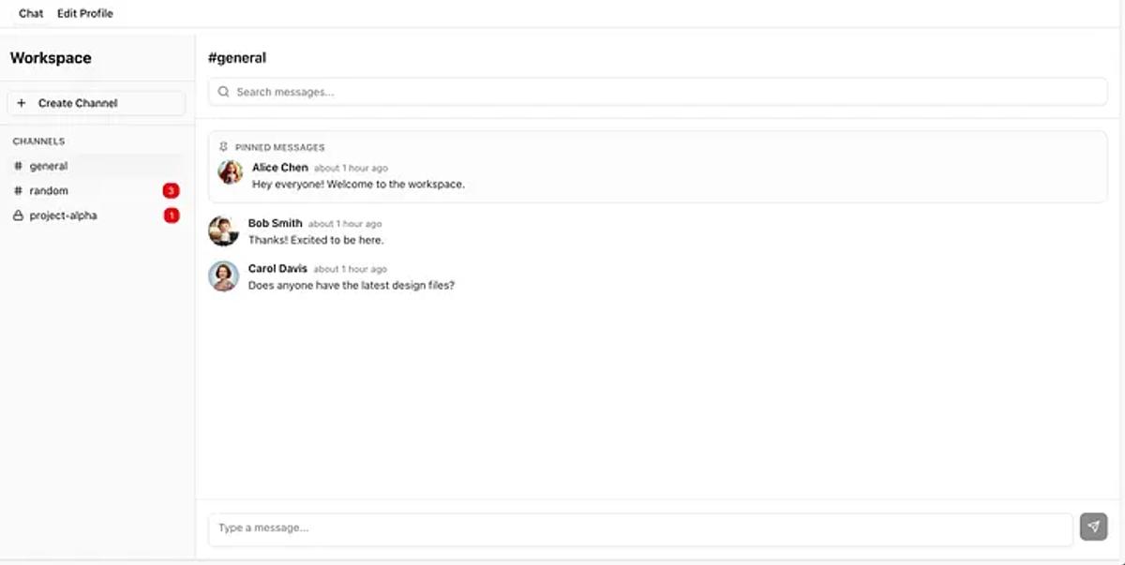Image resolution: width=1125 pixels, height=565 pixels.
Task: Click the Create Channel button
Action: point(95,103)
